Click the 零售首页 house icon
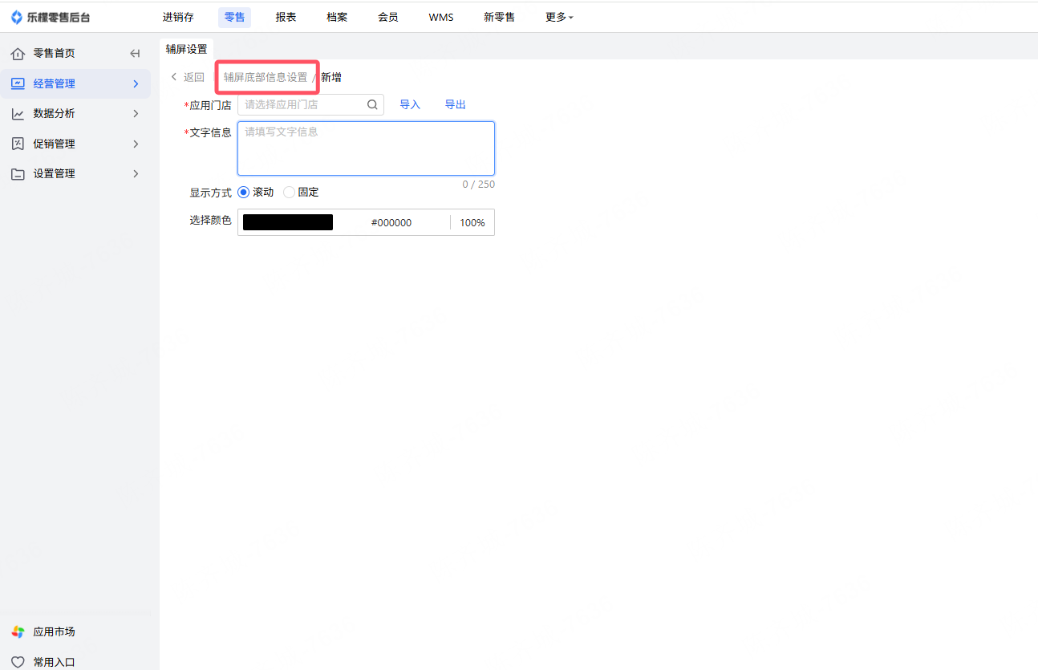Image resolution: width=1038 pixels, height=670 pixels. 18,54
